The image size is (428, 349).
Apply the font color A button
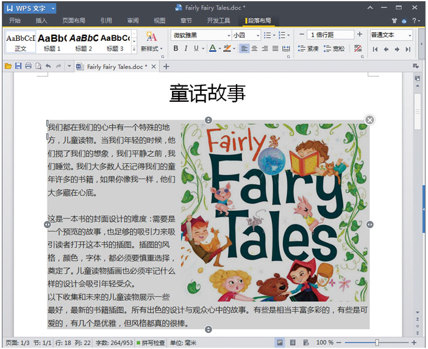click(x=213, y=49)
